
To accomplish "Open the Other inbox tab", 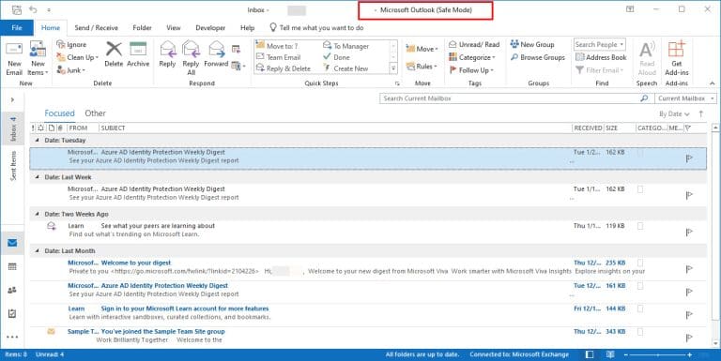I will click(95, 113).
